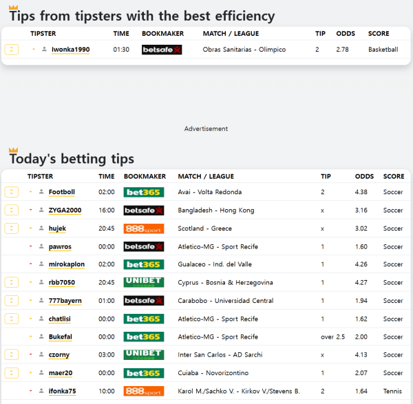413x404 pixels.
Task: Click the 888sport logo in hujek row
Action: coord(143,228)
